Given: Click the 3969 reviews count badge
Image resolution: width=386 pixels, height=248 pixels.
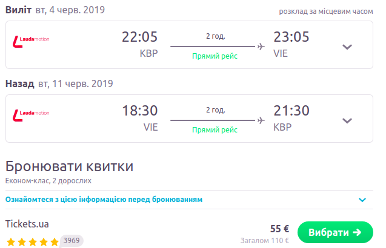Looking at the screenshot, I should point(72,241).
